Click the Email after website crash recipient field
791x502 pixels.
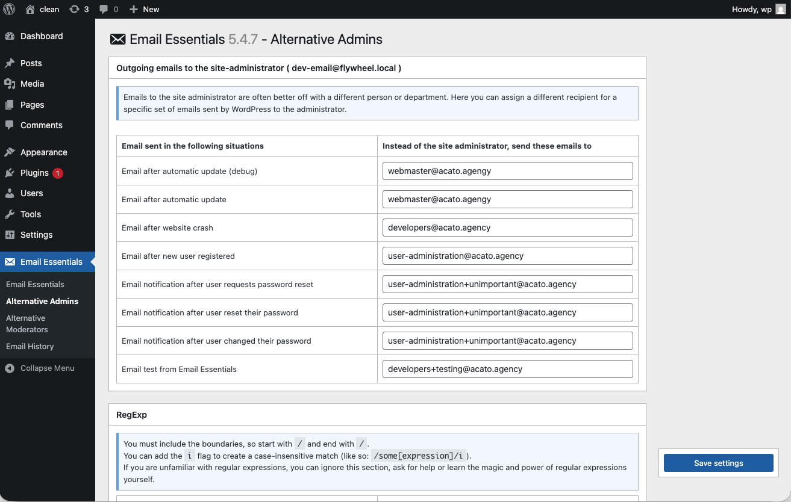[507, 228]
